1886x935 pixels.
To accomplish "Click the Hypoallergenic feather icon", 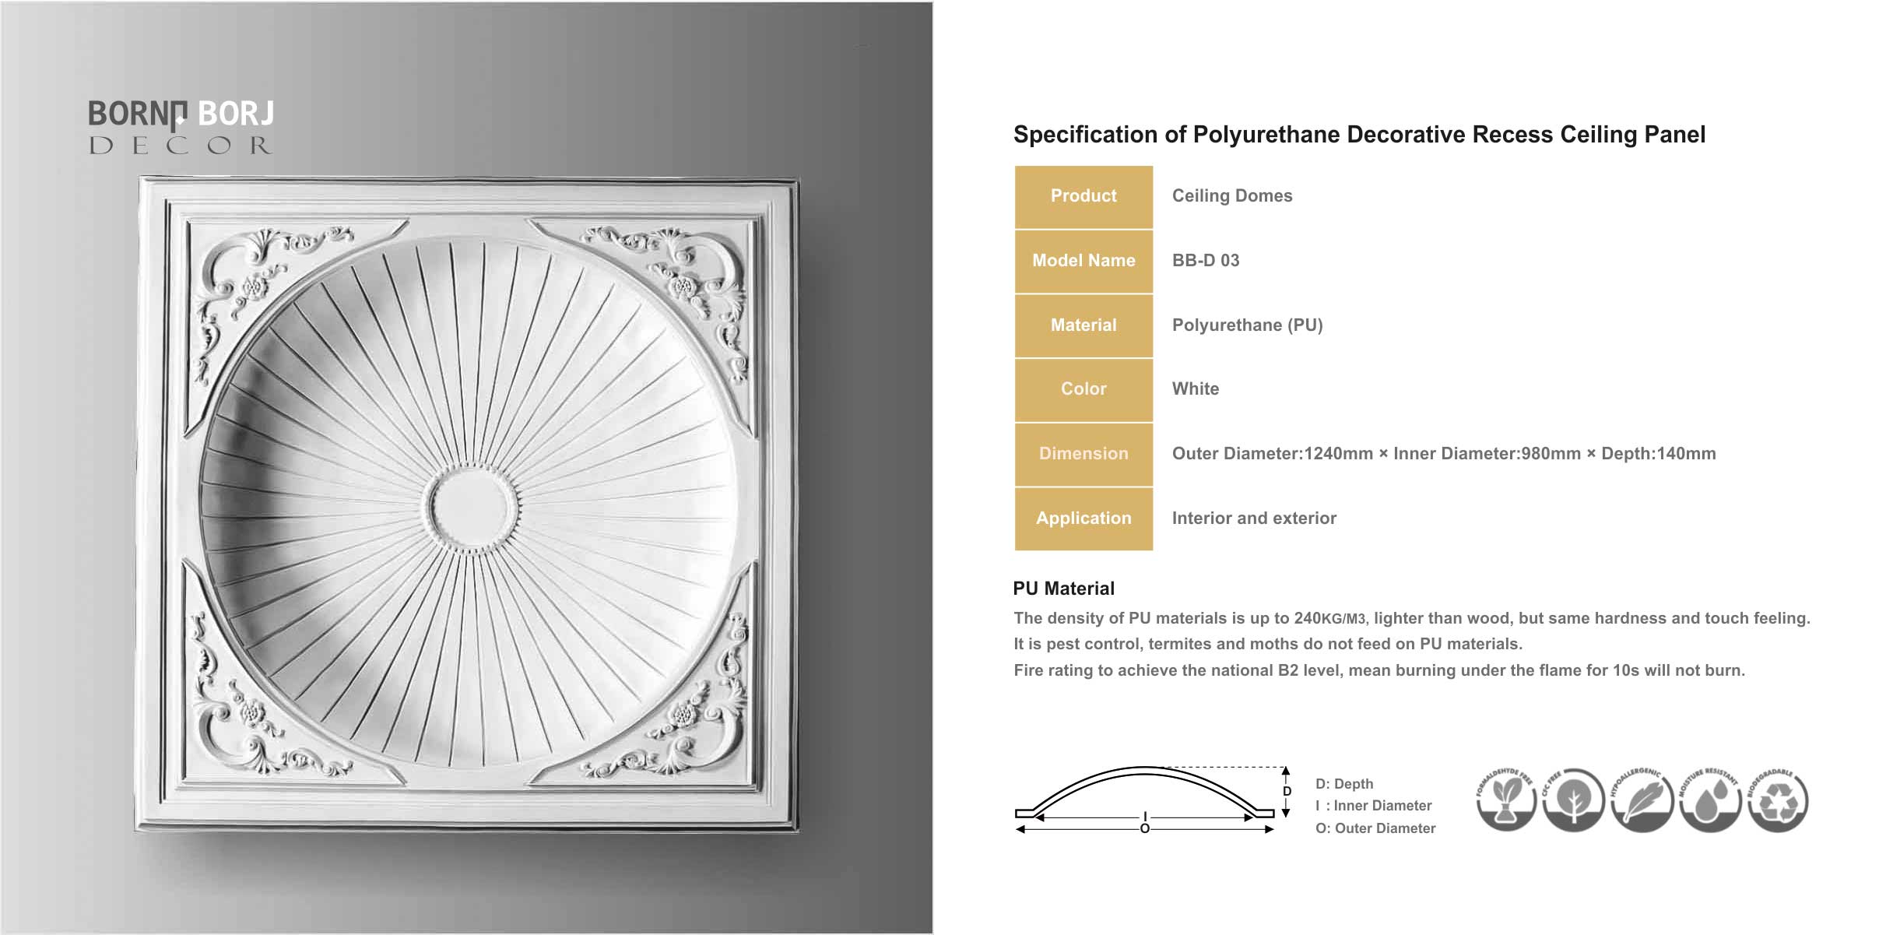I will pos(1642,801).
